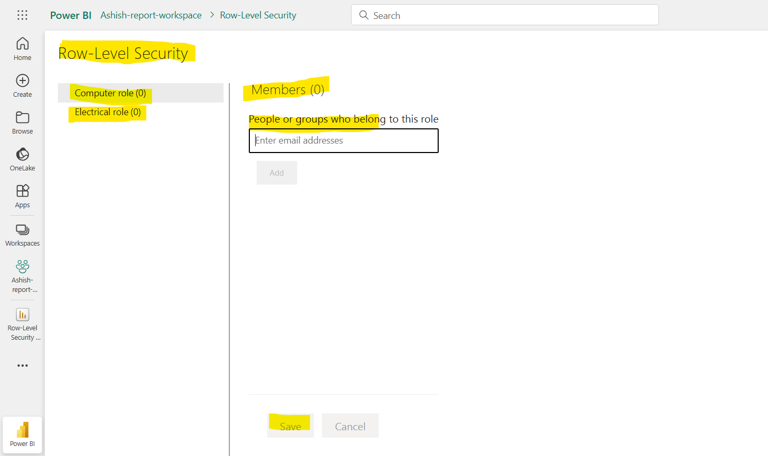The height and width of the screenshot is (456, 768).
Task: Click the Power BI breadcrumb label
Action: [x=70, y=15]
